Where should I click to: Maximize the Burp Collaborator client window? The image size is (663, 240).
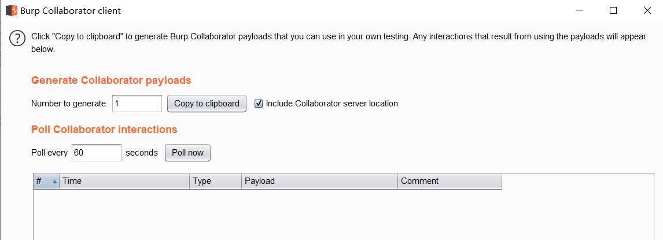tap(613, 10)
